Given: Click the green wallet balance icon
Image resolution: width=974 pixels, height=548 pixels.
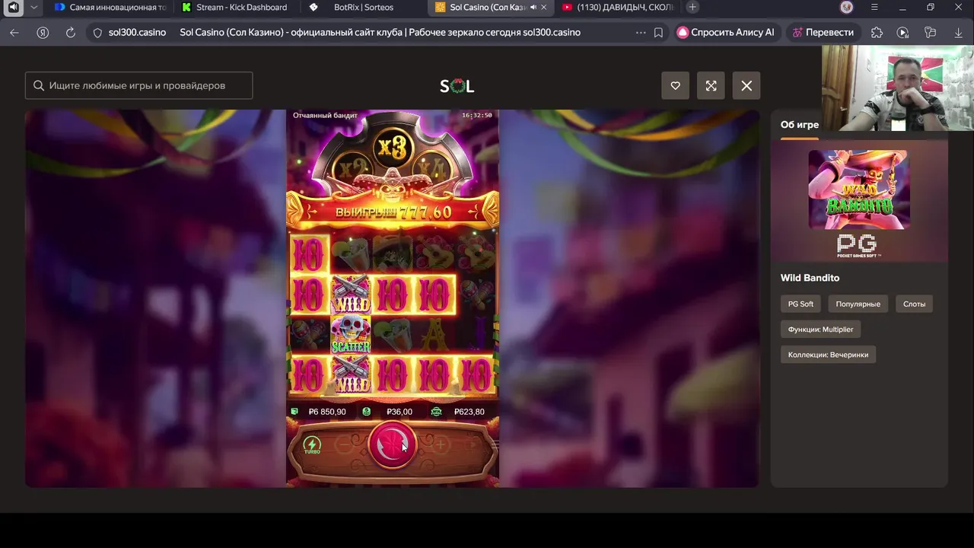Looking at the screenshot, I should pos(294,412).
